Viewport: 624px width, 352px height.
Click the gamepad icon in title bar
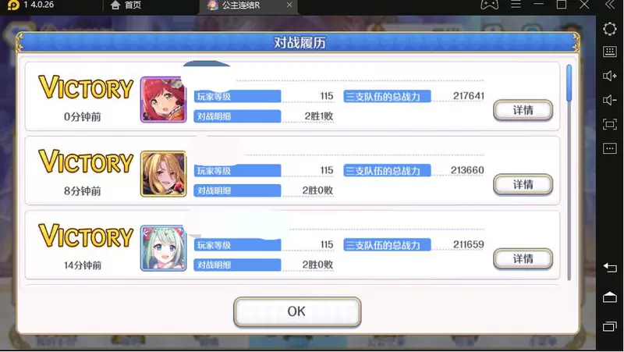[x=489, y=5]
